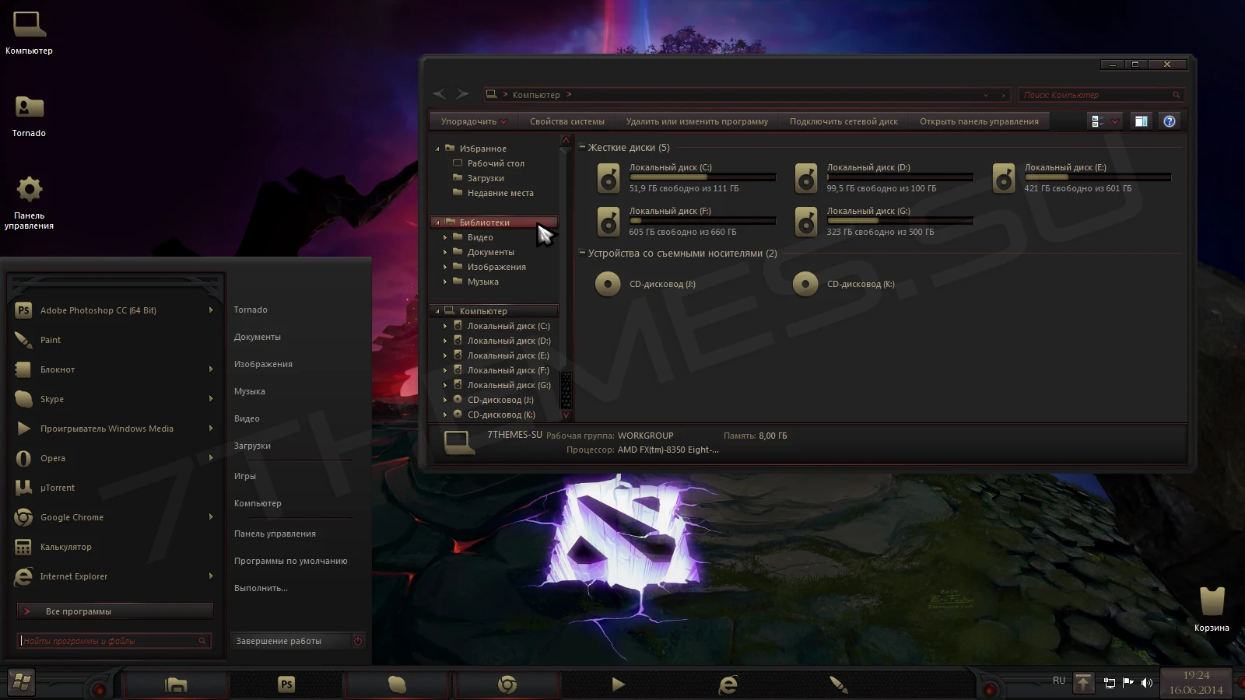Open the Action Center flag in tray
The image size is (1245, 700).
point(1128,683)
